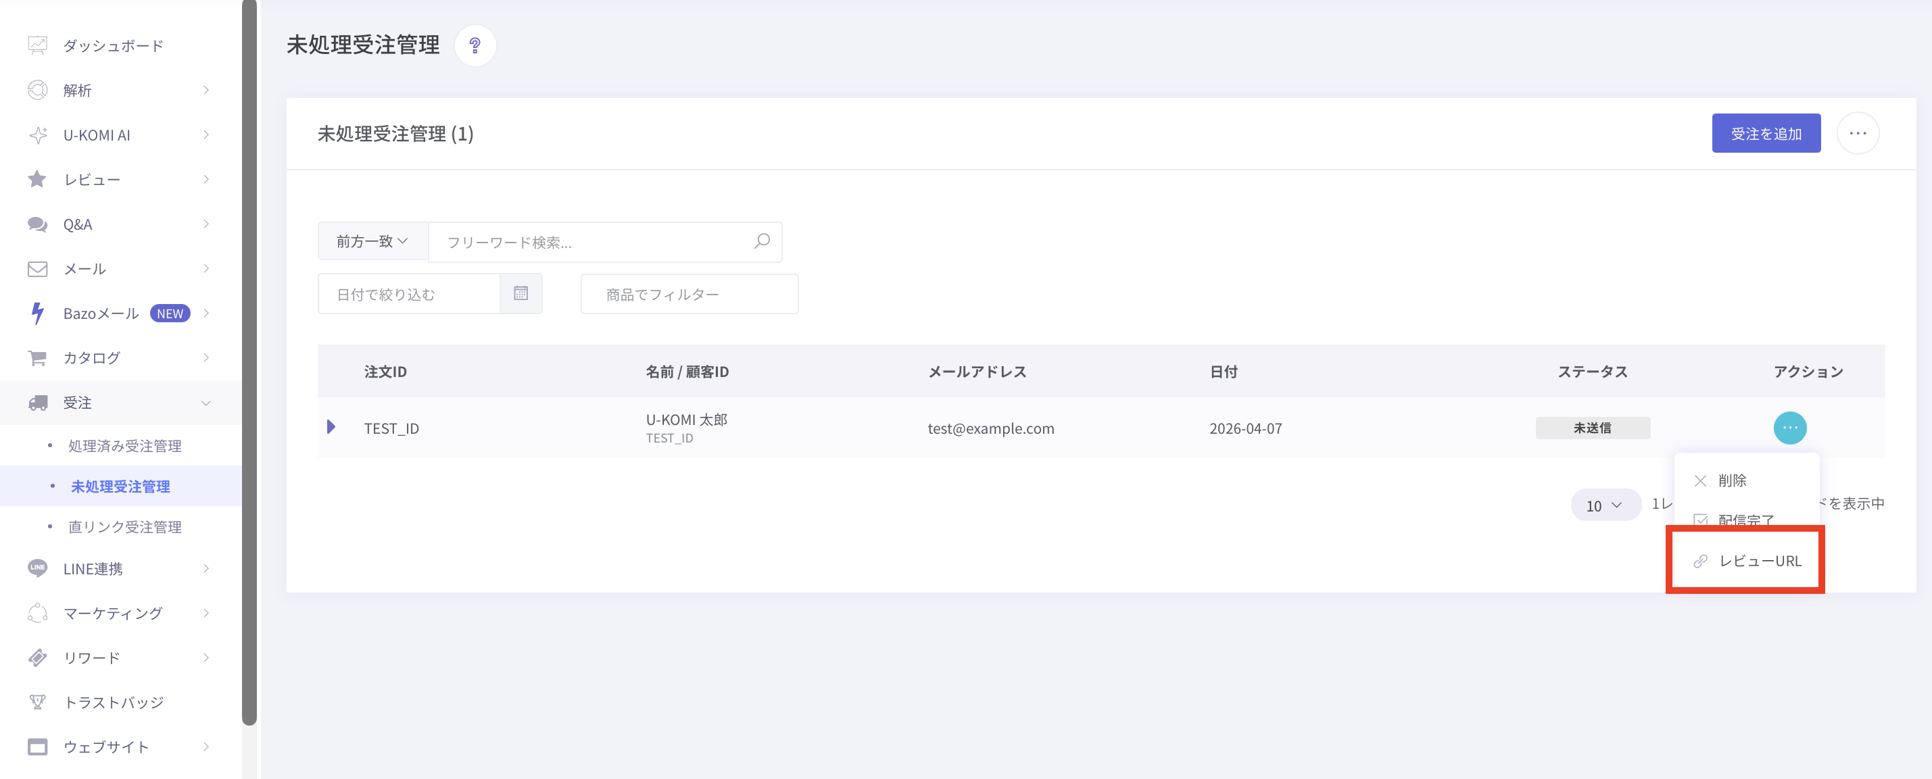1932x779 pixels.
Task: Click the Dashboard chart icon in sidebar
Action: click(x=37, y=46)
